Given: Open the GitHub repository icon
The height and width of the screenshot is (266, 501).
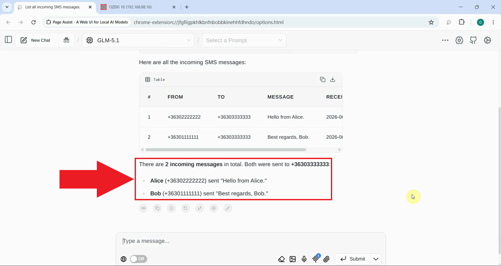Looking at the screenshot, I should (x=473, y=40).
